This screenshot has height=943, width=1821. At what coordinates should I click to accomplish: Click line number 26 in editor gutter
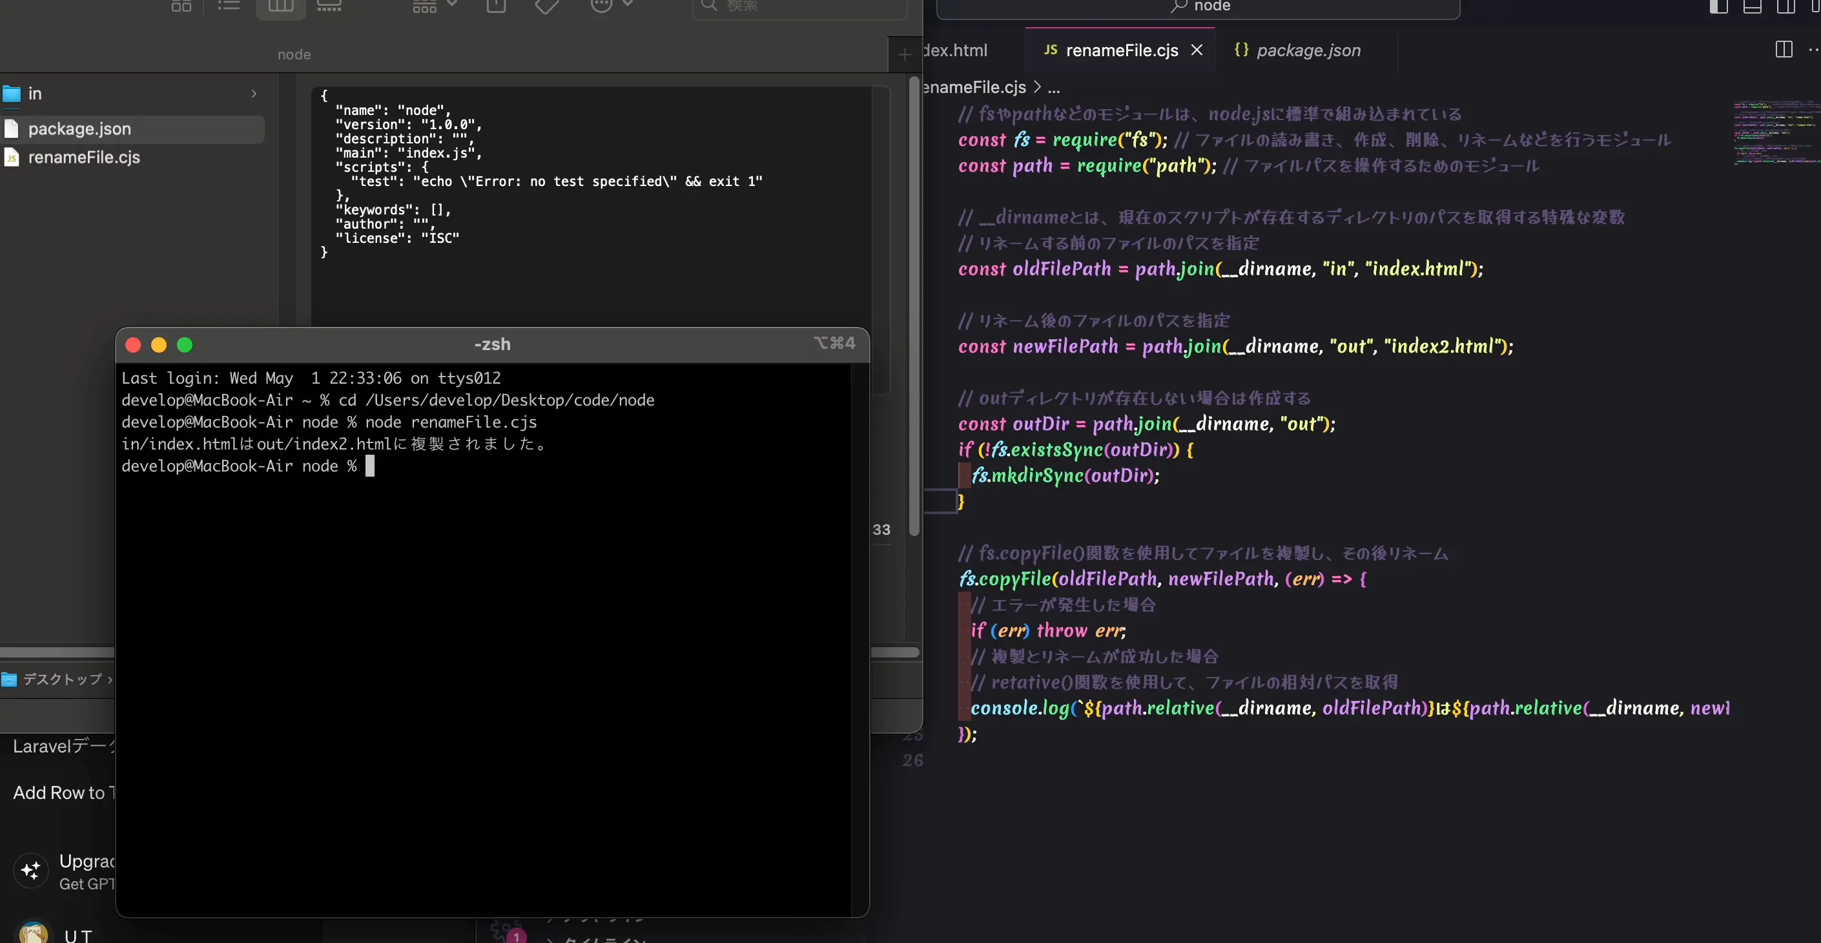click(912, 760)
